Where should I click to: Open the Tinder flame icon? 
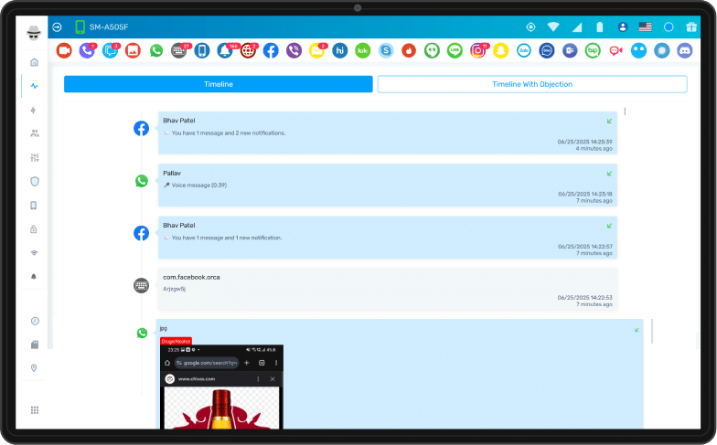tap(409, 51)
